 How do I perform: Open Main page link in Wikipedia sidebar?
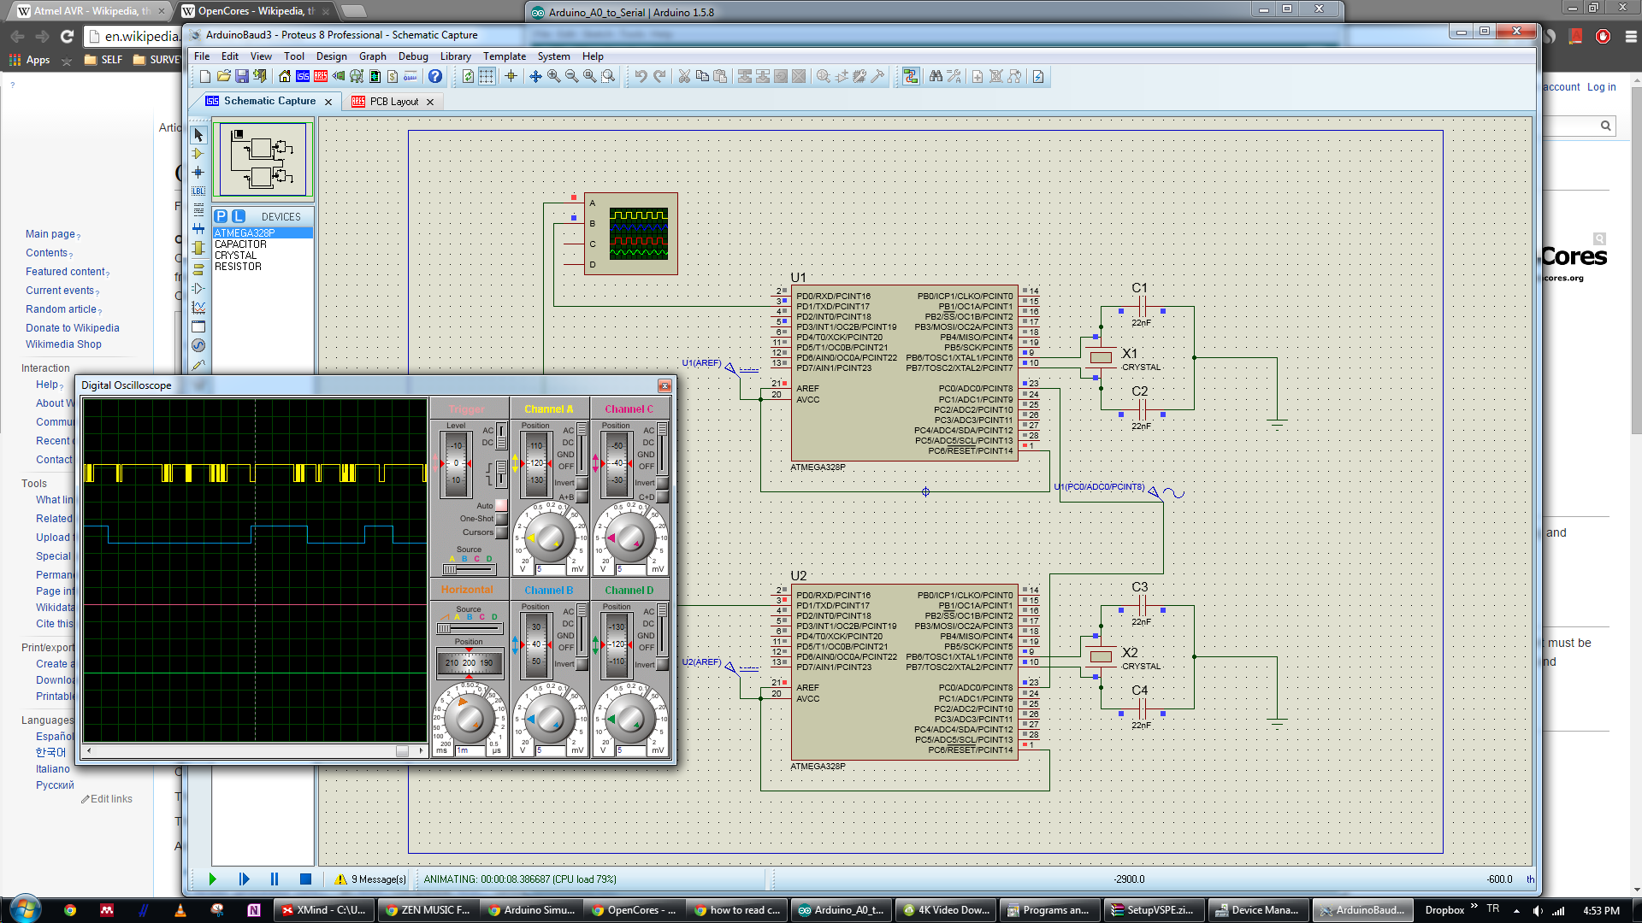50,234
